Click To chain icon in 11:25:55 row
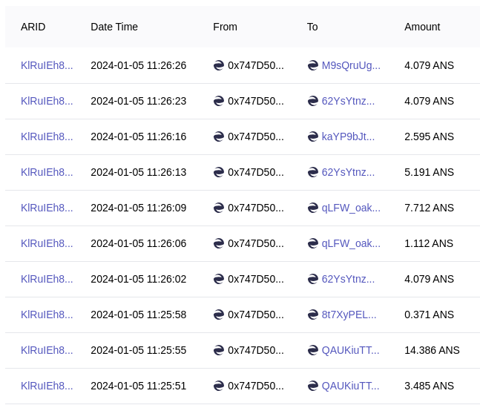 (313, 350)
